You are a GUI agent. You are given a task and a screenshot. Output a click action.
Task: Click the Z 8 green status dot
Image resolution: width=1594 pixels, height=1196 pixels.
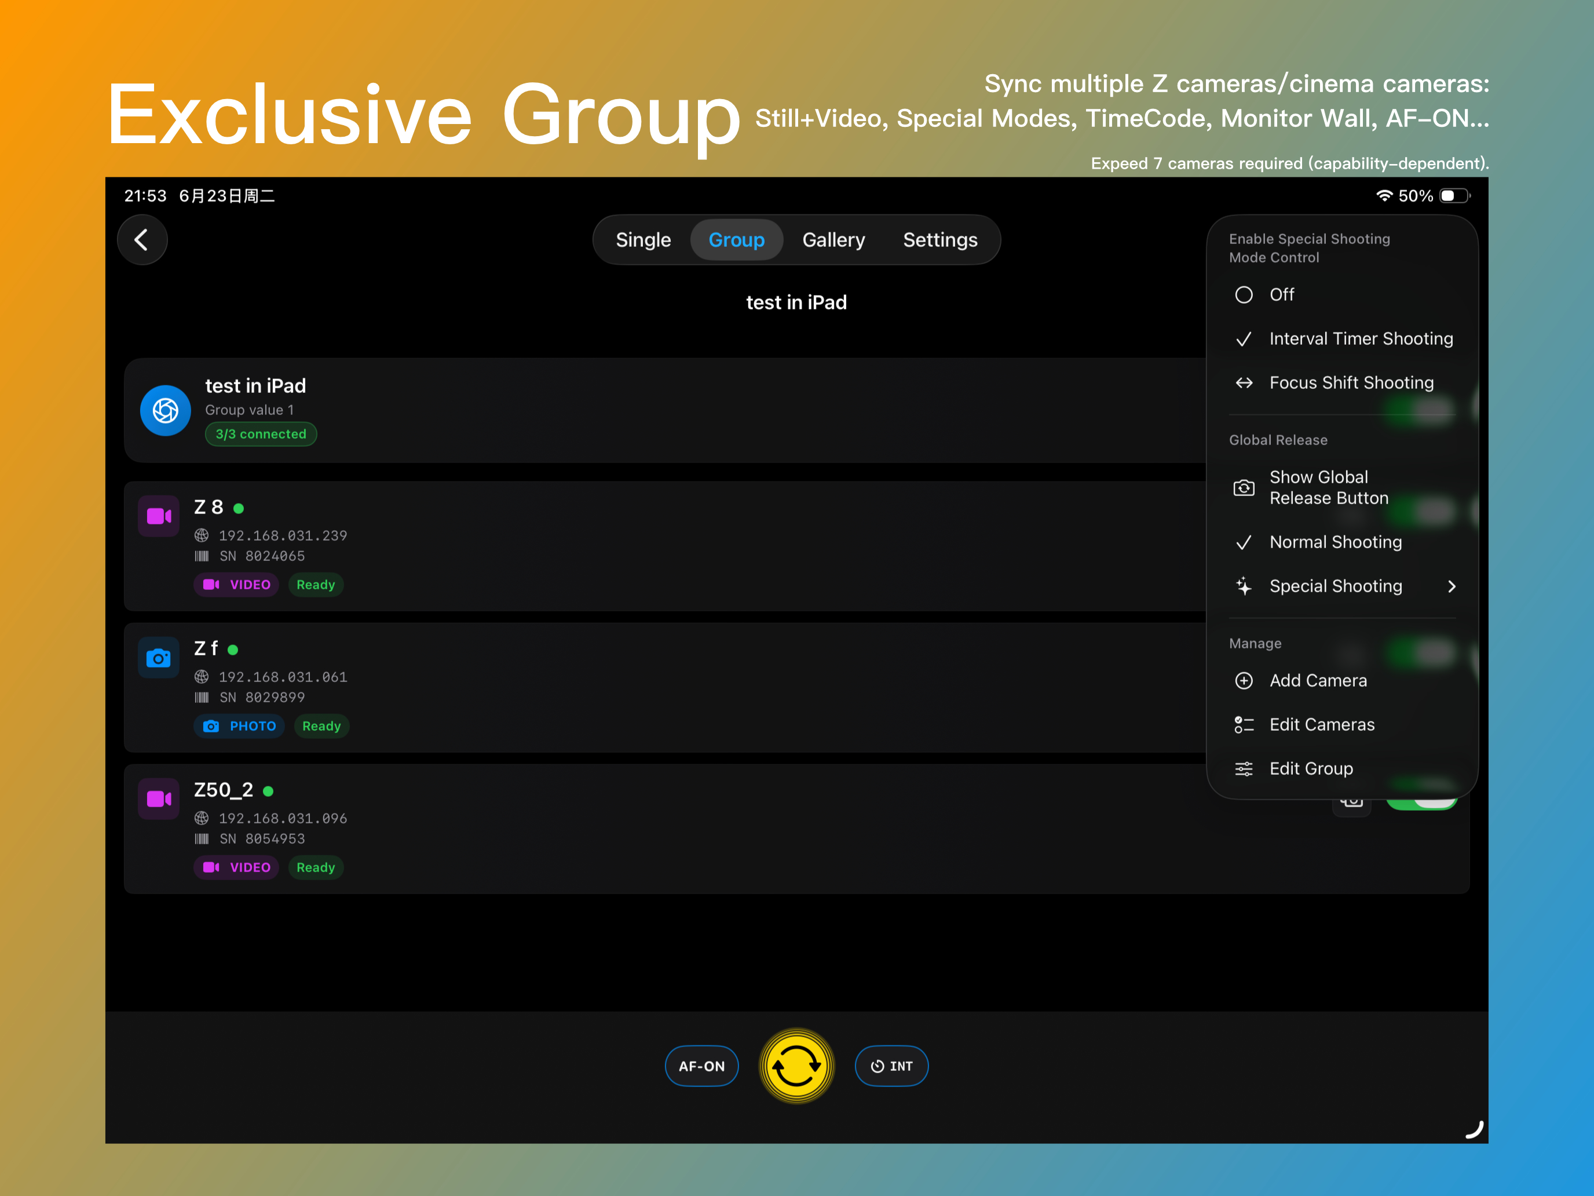coord(239,508)
